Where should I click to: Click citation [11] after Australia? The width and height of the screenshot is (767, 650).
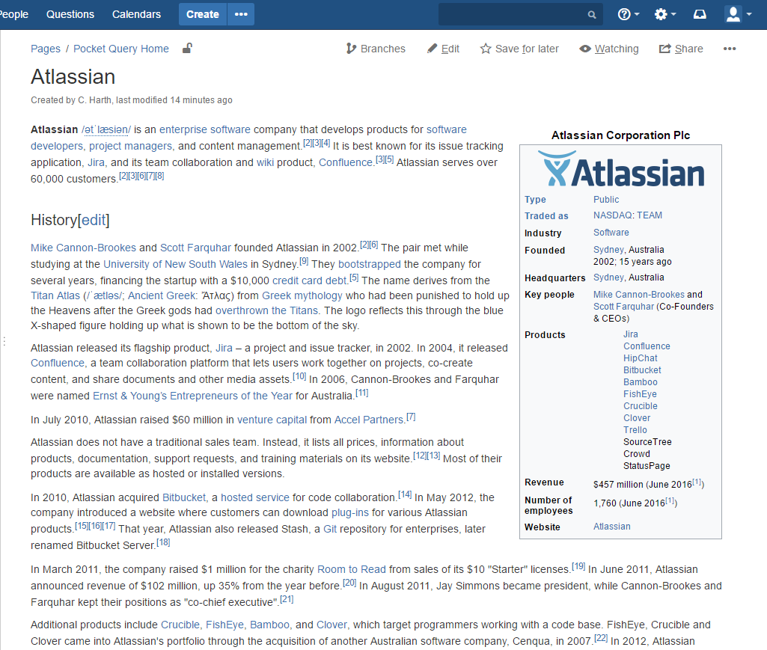tap(361, 393)
